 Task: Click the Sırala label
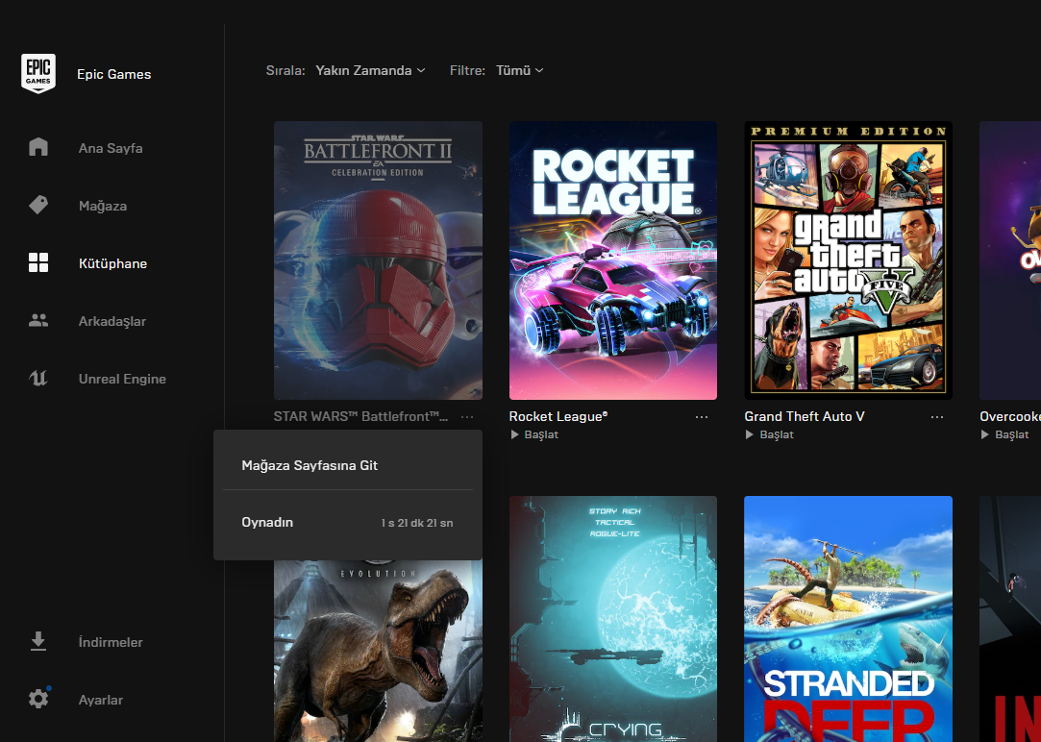285,70
